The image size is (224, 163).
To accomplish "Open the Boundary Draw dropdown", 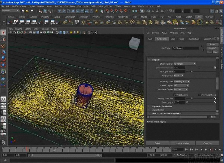I will [182, 81].
